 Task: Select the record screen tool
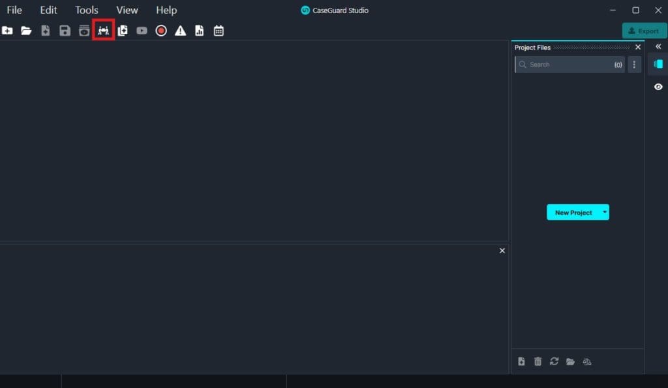[160, 30]
